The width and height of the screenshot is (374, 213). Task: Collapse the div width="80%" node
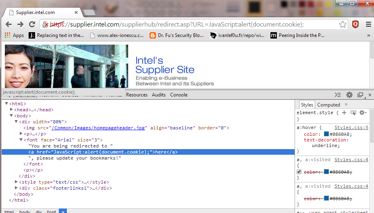point(16,121)
